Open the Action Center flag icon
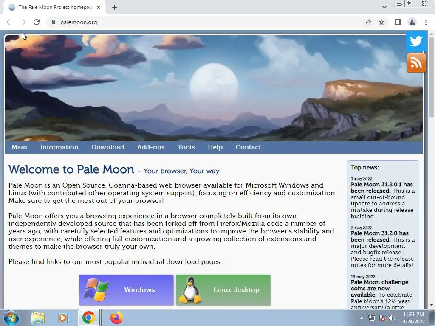The image size is (435, 326). [x=382, y=318]
